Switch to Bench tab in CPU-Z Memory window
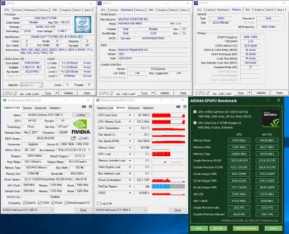The image size is (289, 234). click(x=270, y=10)
